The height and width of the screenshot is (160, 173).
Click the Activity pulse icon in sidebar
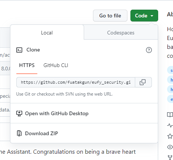(x=170, y=126)
